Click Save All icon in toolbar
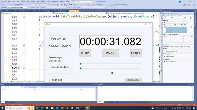 (x=18, y=5)
